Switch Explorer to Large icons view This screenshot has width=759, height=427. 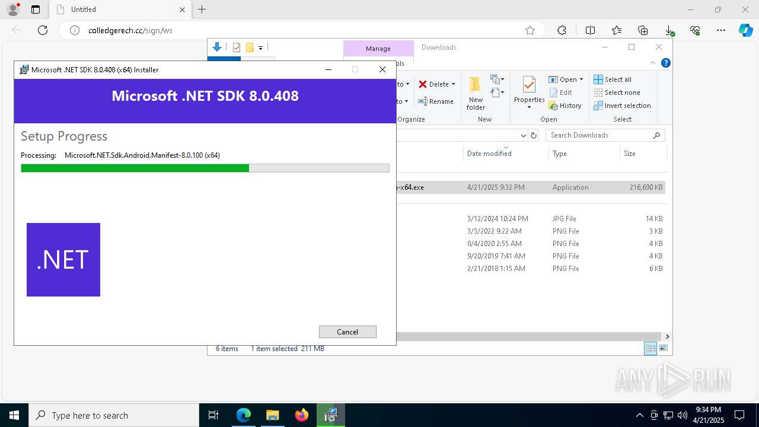coord(664,349)
